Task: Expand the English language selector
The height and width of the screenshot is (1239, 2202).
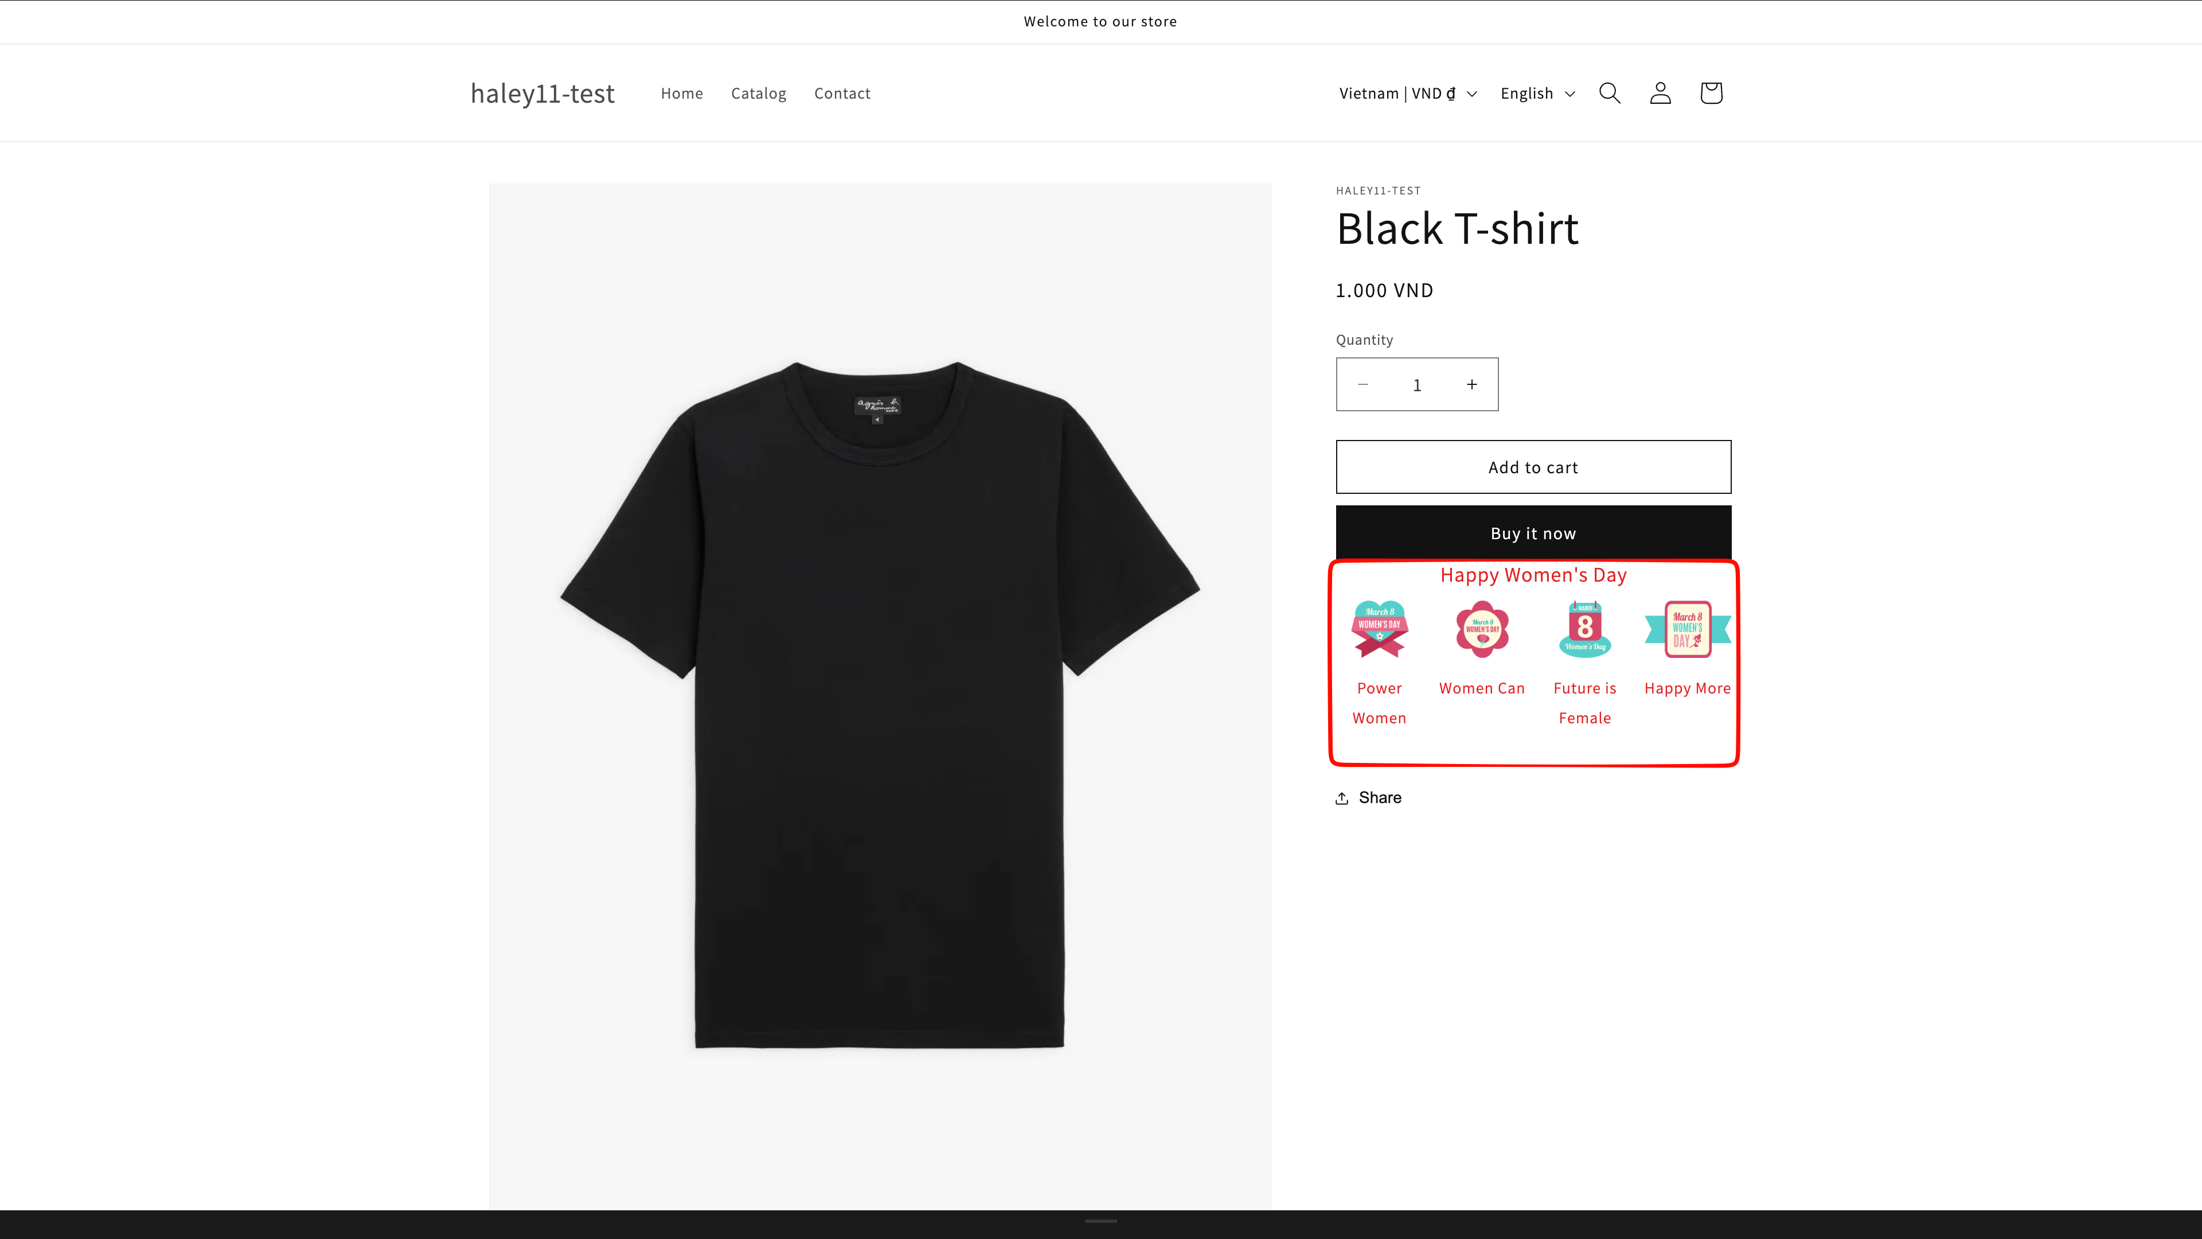Action: click(x=1538, y=93)
